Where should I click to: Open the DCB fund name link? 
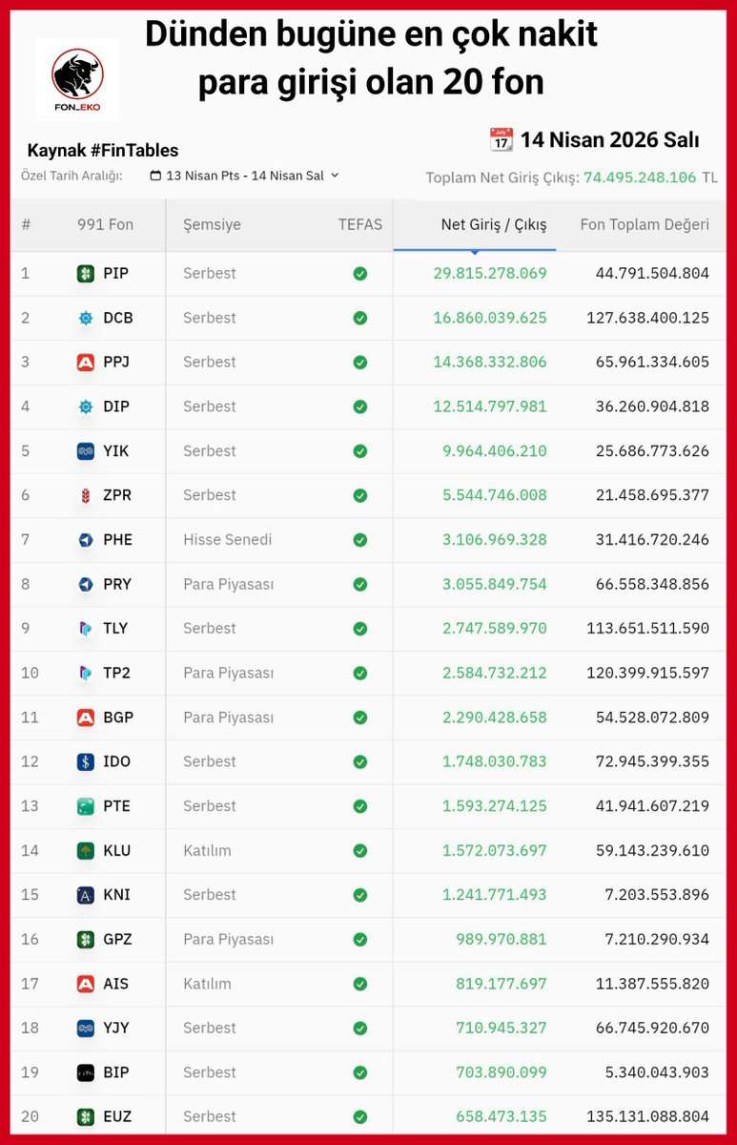[118, 318]
